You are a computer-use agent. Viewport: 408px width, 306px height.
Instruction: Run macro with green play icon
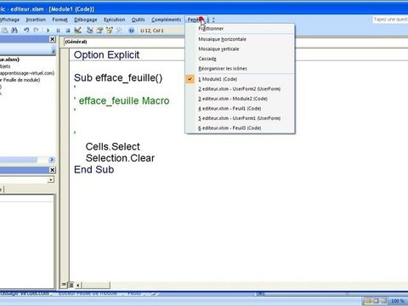pos(48,31)
